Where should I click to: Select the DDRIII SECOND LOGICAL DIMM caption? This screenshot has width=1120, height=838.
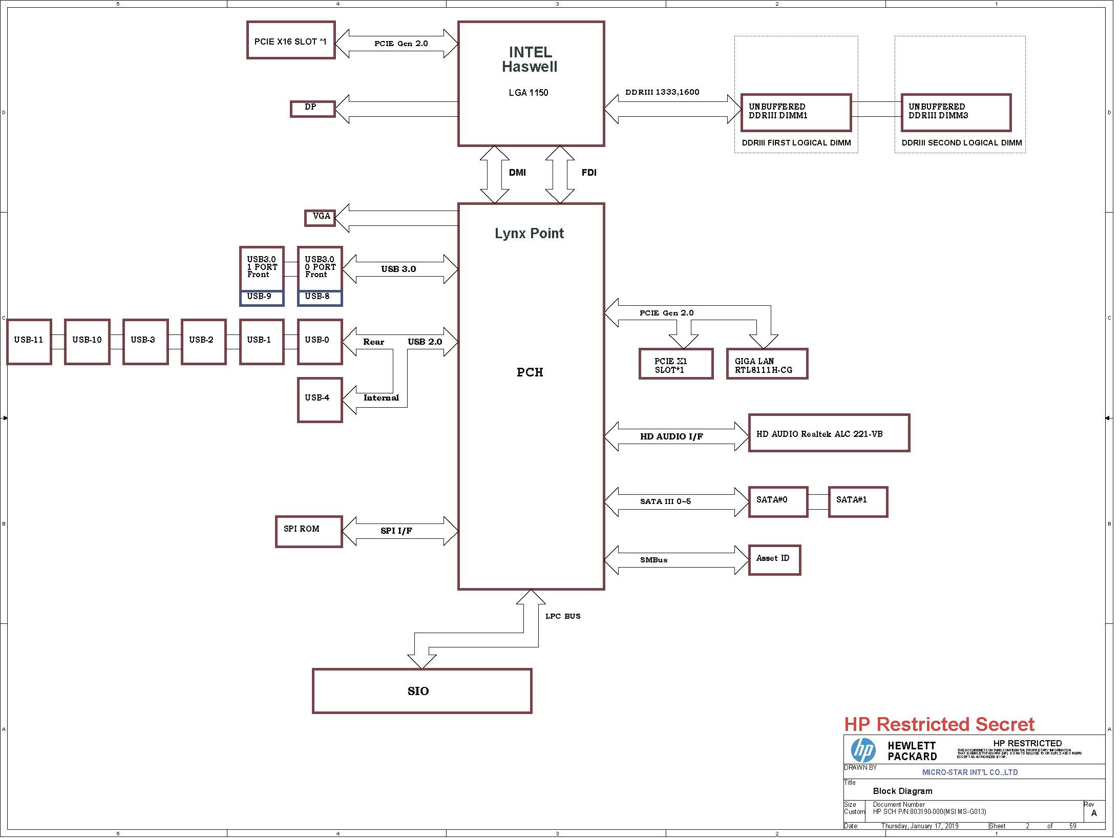tap(962, 143)
